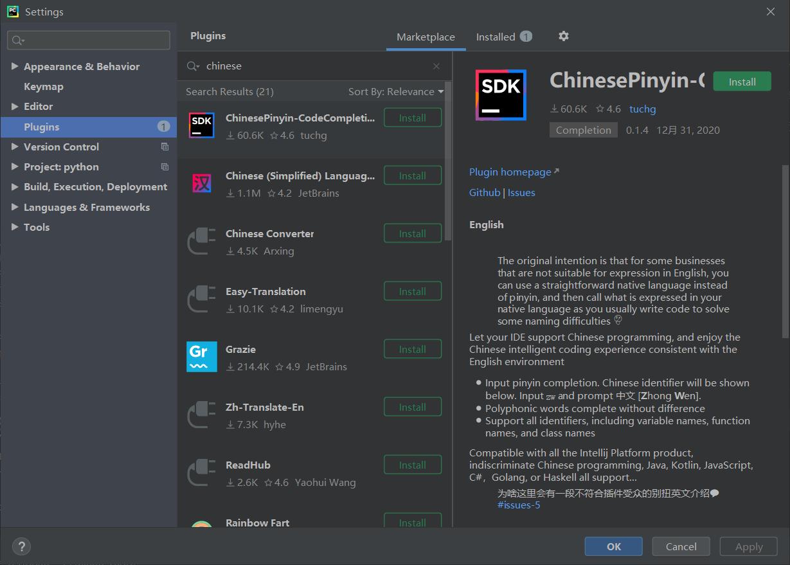This screenshot has width=790, height=565.
Task: Install the Easy-Translation plugin
Action: (x=413, y=291)
